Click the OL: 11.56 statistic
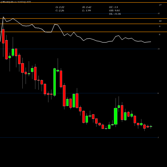 (x=115, y=14)
